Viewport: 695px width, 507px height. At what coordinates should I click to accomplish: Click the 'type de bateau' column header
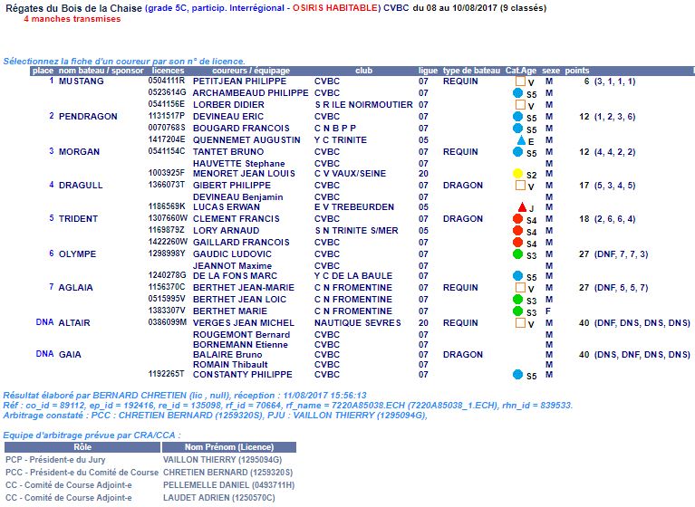471,71
